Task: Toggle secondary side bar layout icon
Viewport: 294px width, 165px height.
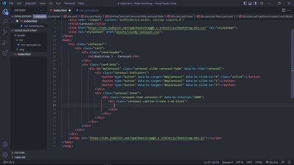Action: (x=255, y=3)
